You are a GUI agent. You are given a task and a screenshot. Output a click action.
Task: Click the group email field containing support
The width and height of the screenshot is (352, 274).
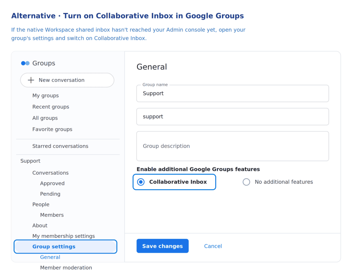(x=233, y=117)
